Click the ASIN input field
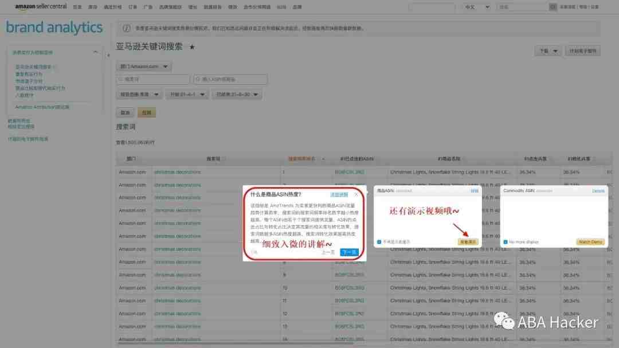Screen dimensions: 619x348 pyautogui.click(x=230, y=79)
